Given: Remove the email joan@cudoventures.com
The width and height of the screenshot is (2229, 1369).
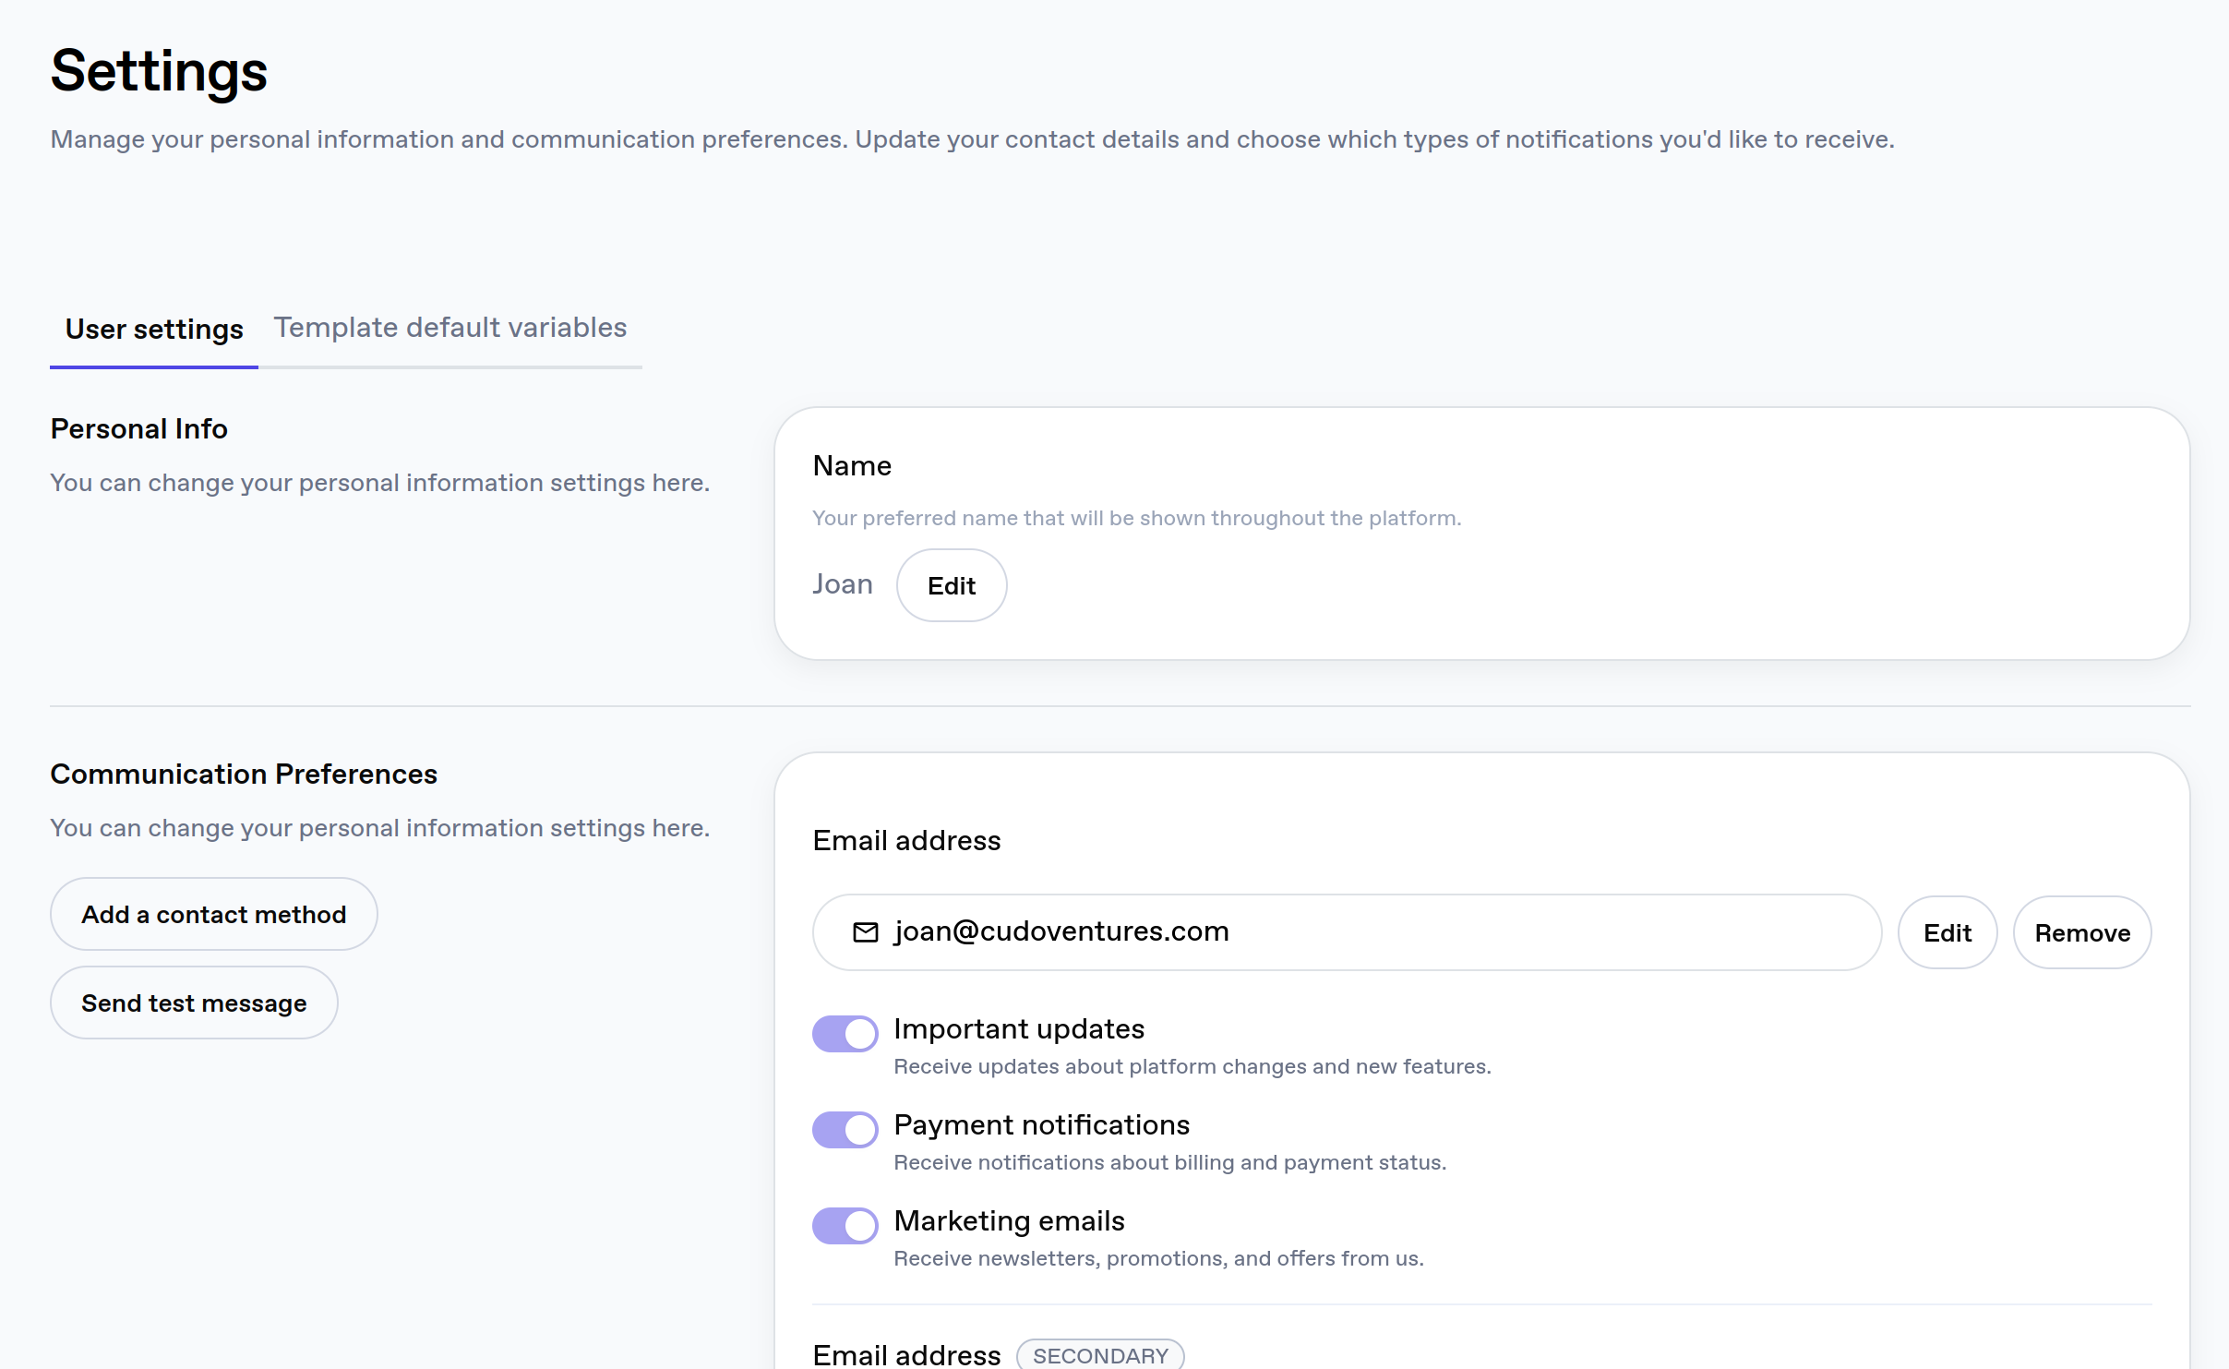Looking at the screenshot, I should click(x=2082, y=931).
